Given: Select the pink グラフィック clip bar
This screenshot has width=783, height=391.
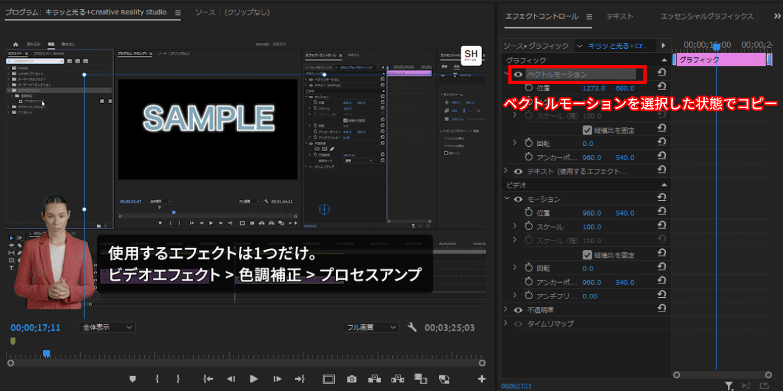Looking at the screenshot, I should coord(720,59).
